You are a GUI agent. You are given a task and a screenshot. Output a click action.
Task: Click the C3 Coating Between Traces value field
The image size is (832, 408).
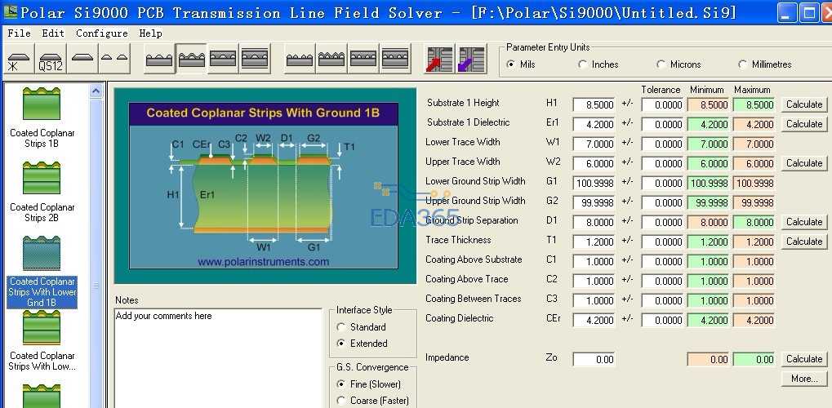pyautogui.click(x=594, y=301)
